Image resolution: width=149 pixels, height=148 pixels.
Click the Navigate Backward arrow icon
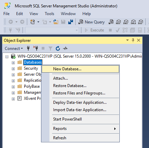pyautogui.click(x=11, y=22)
